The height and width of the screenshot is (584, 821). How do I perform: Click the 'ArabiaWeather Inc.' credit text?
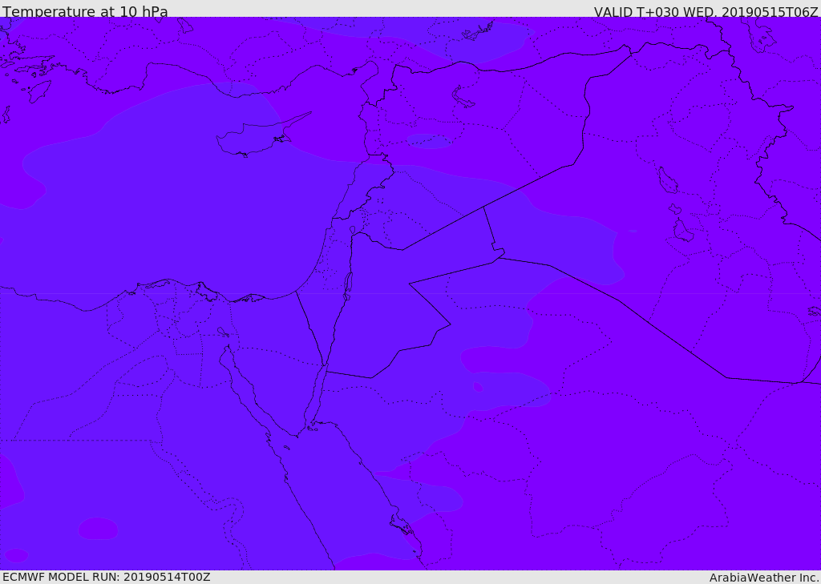[x=764, y=578]
